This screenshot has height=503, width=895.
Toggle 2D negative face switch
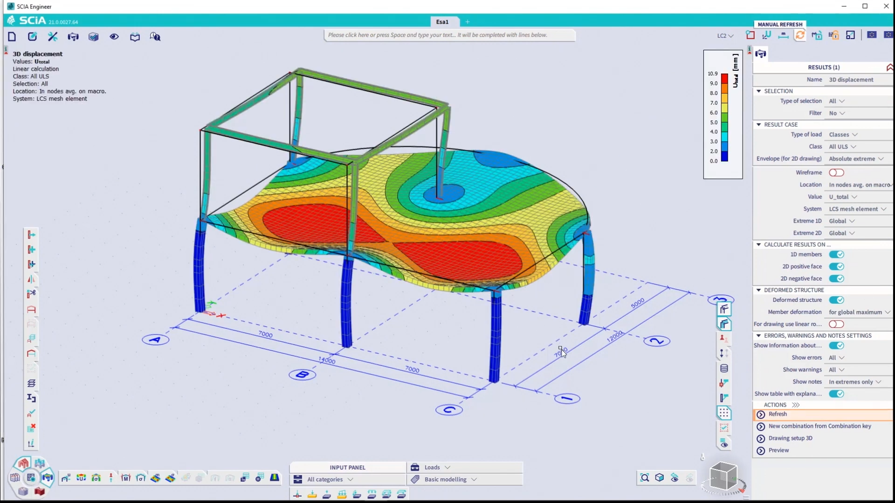coord(836,279)
